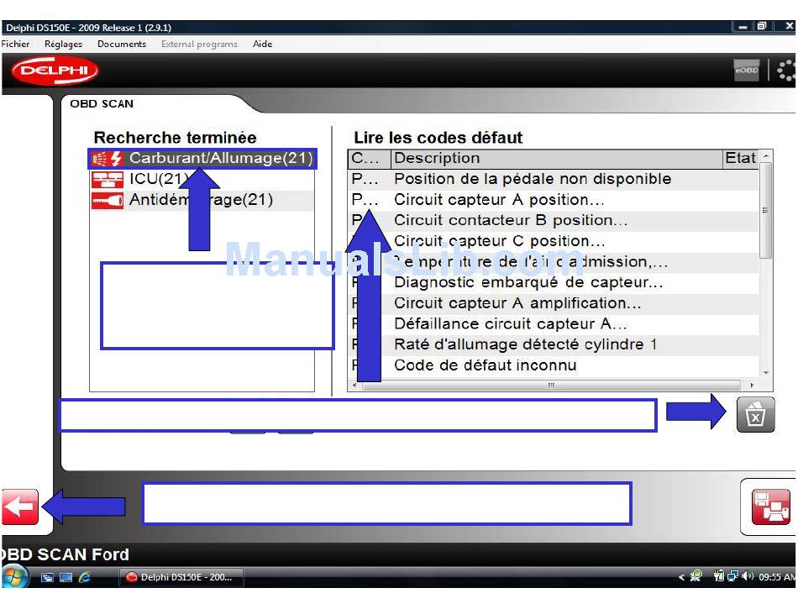Open the Aide menu
The width and height of the screenshot is (798, 609).
(263, 44)
